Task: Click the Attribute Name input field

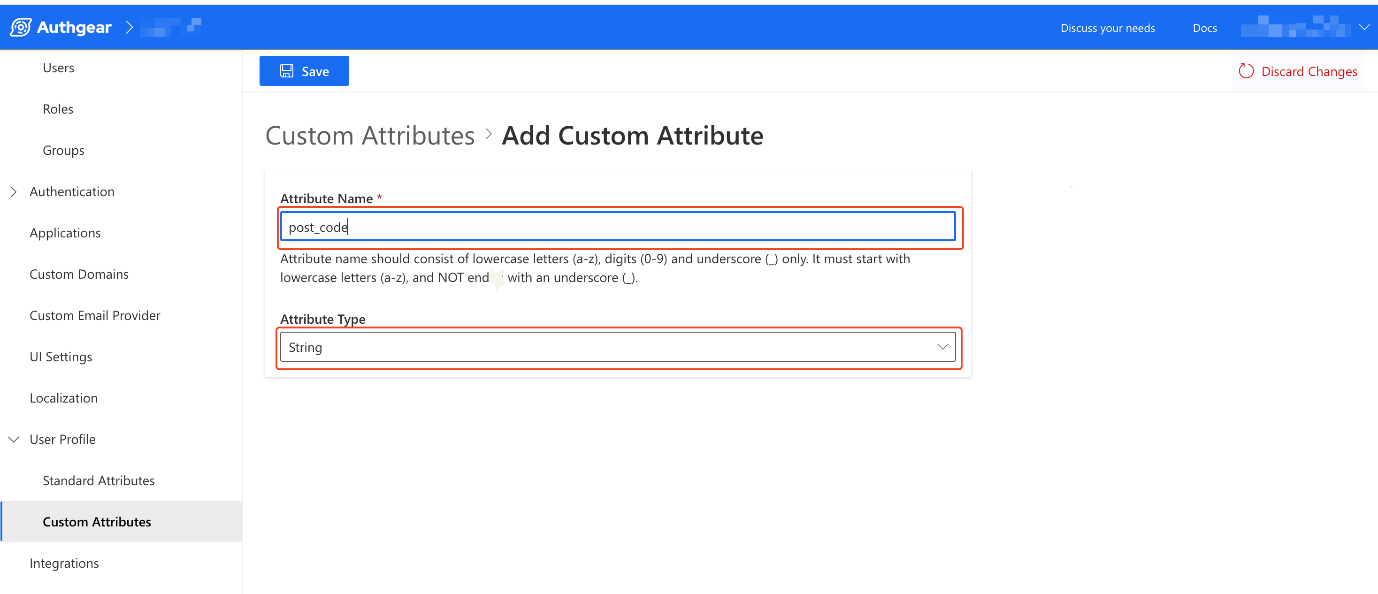Action: click(618, 227)
